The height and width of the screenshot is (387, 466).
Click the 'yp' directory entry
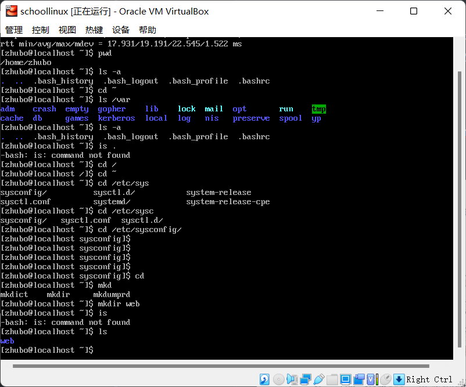pyautogui.click(x=316, y=119)
